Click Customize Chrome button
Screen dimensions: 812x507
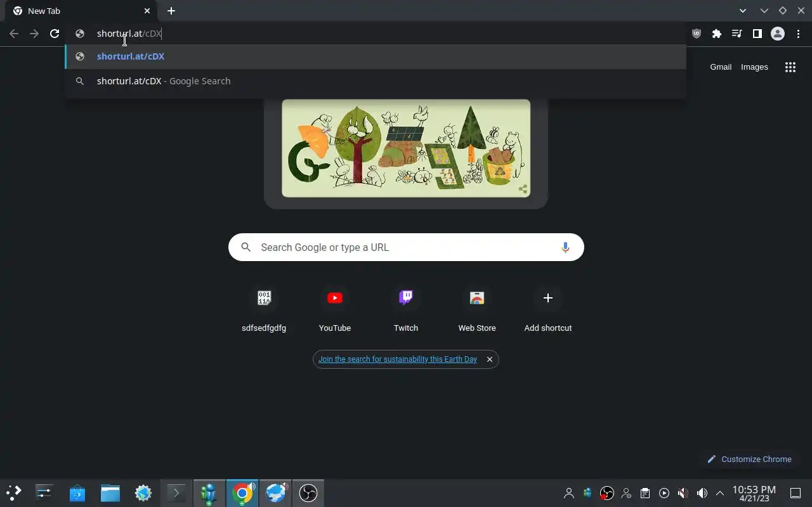coord(749,459)
